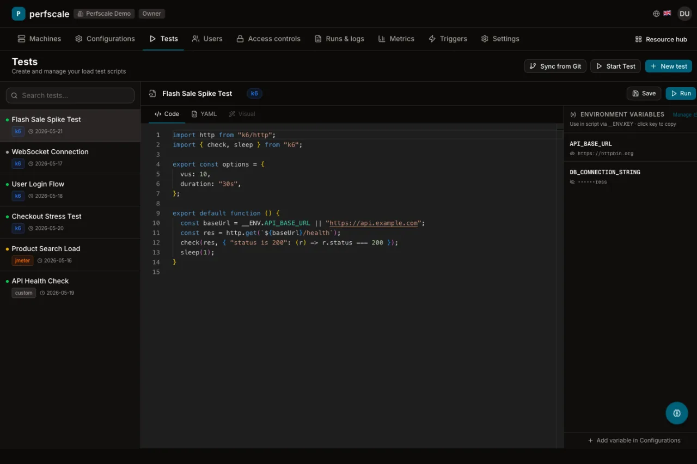Open the DU user avatar menu
The height and width of the screenshot is (464, 697).
pyautogui.click(x=684, y=14)
